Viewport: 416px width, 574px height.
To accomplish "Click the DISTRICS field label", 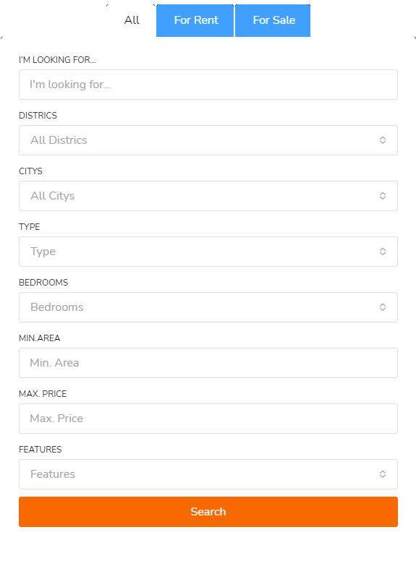I will [x=38, y=116].
